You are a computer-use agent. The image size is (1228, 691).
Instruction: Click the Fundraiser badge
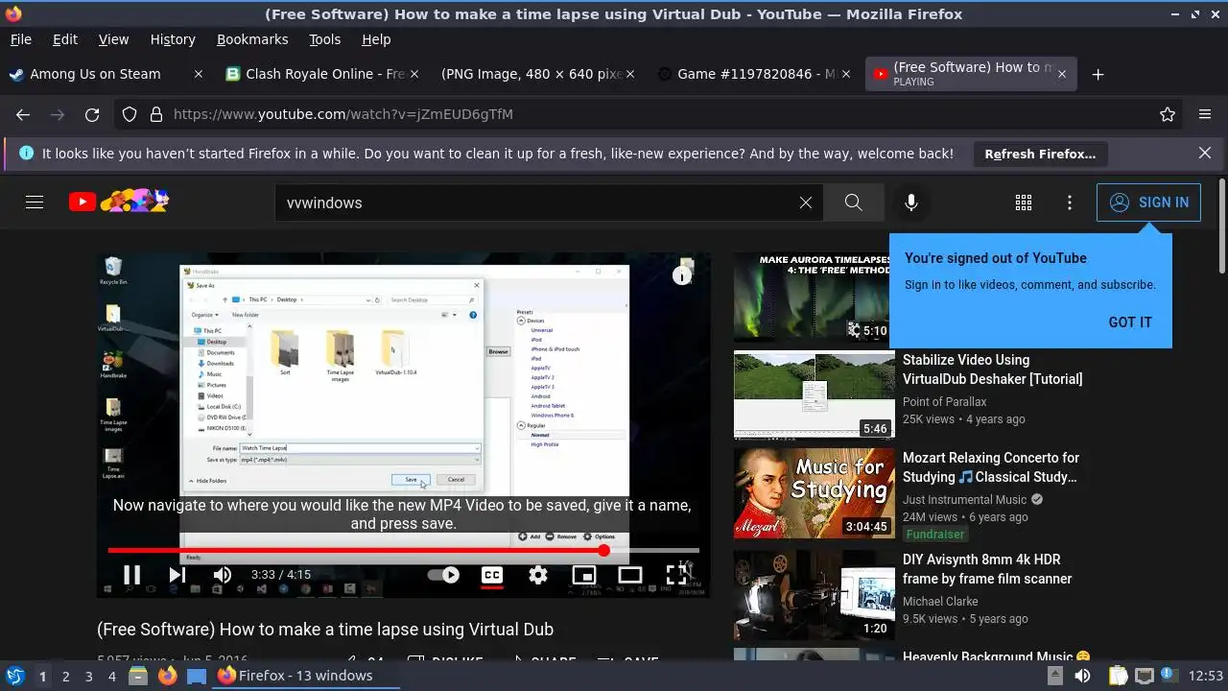coord(935,535)
